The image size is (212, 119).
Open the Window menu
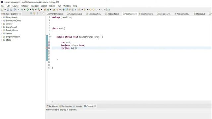point(67,6)
